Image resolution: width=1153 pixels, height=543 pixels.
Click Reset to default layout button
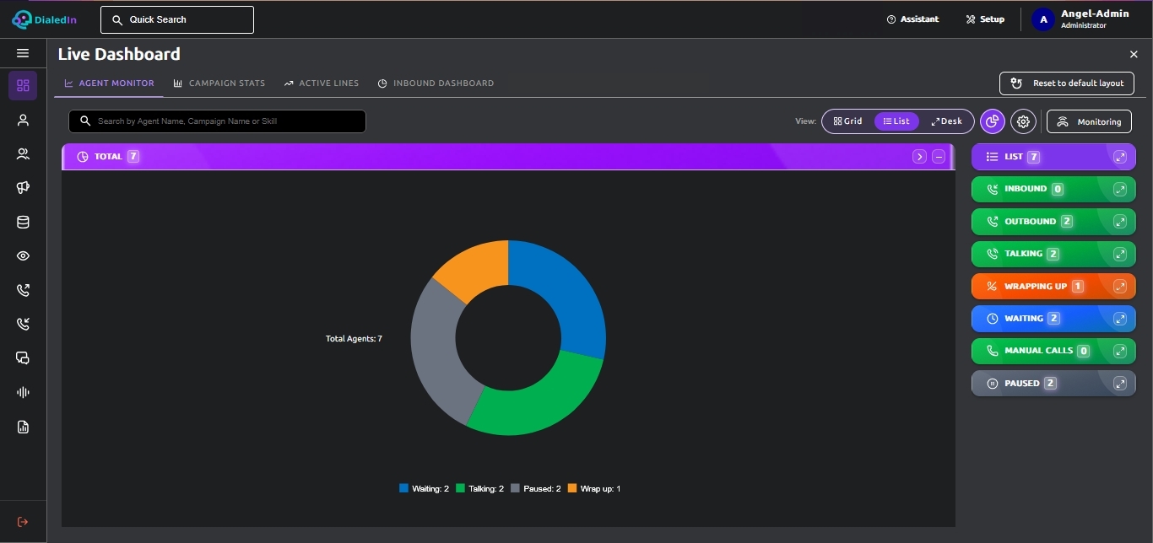coord(1067,83)
